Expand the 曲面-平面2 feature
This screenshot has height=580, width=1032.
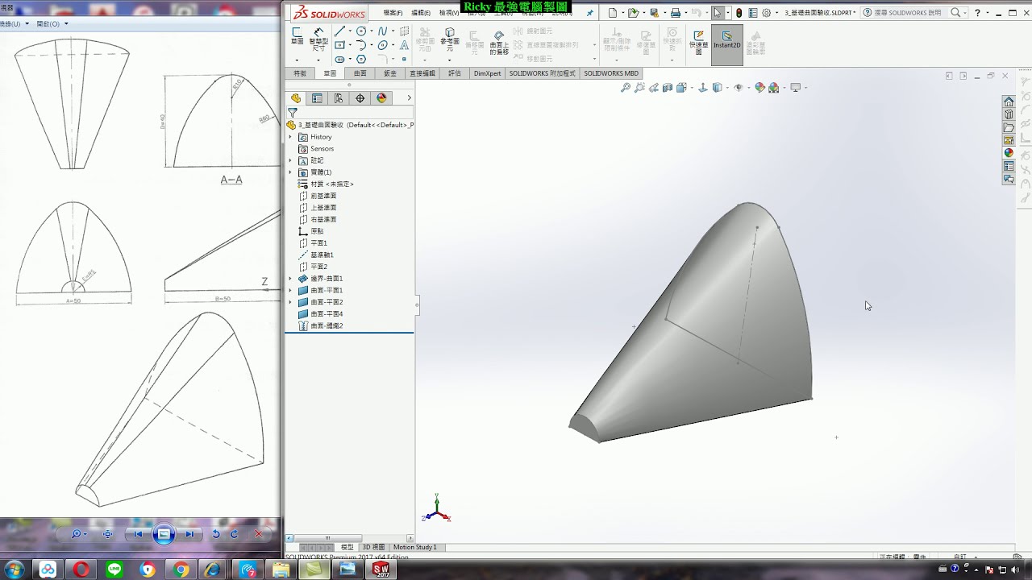tap(290, 302)
